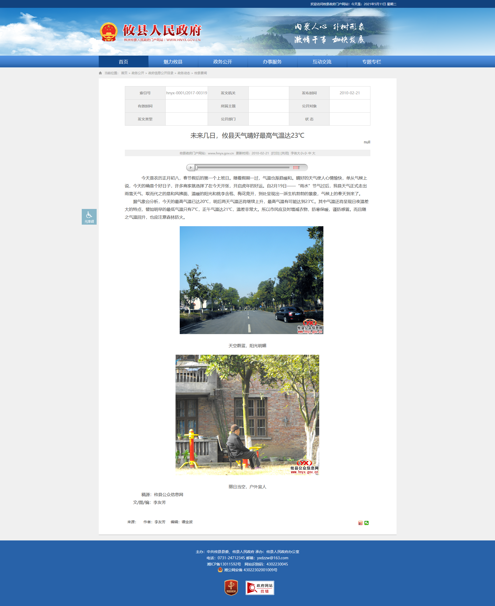Click the 无障碍 accessibility wheelchair icon
Image resolution: width=495 pixels, height=606 pixels.
tap(89, 217)
